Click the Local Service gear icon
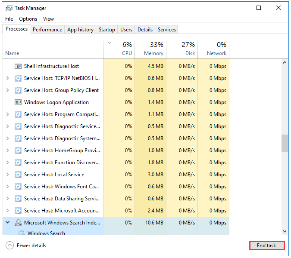 point(18,175)
